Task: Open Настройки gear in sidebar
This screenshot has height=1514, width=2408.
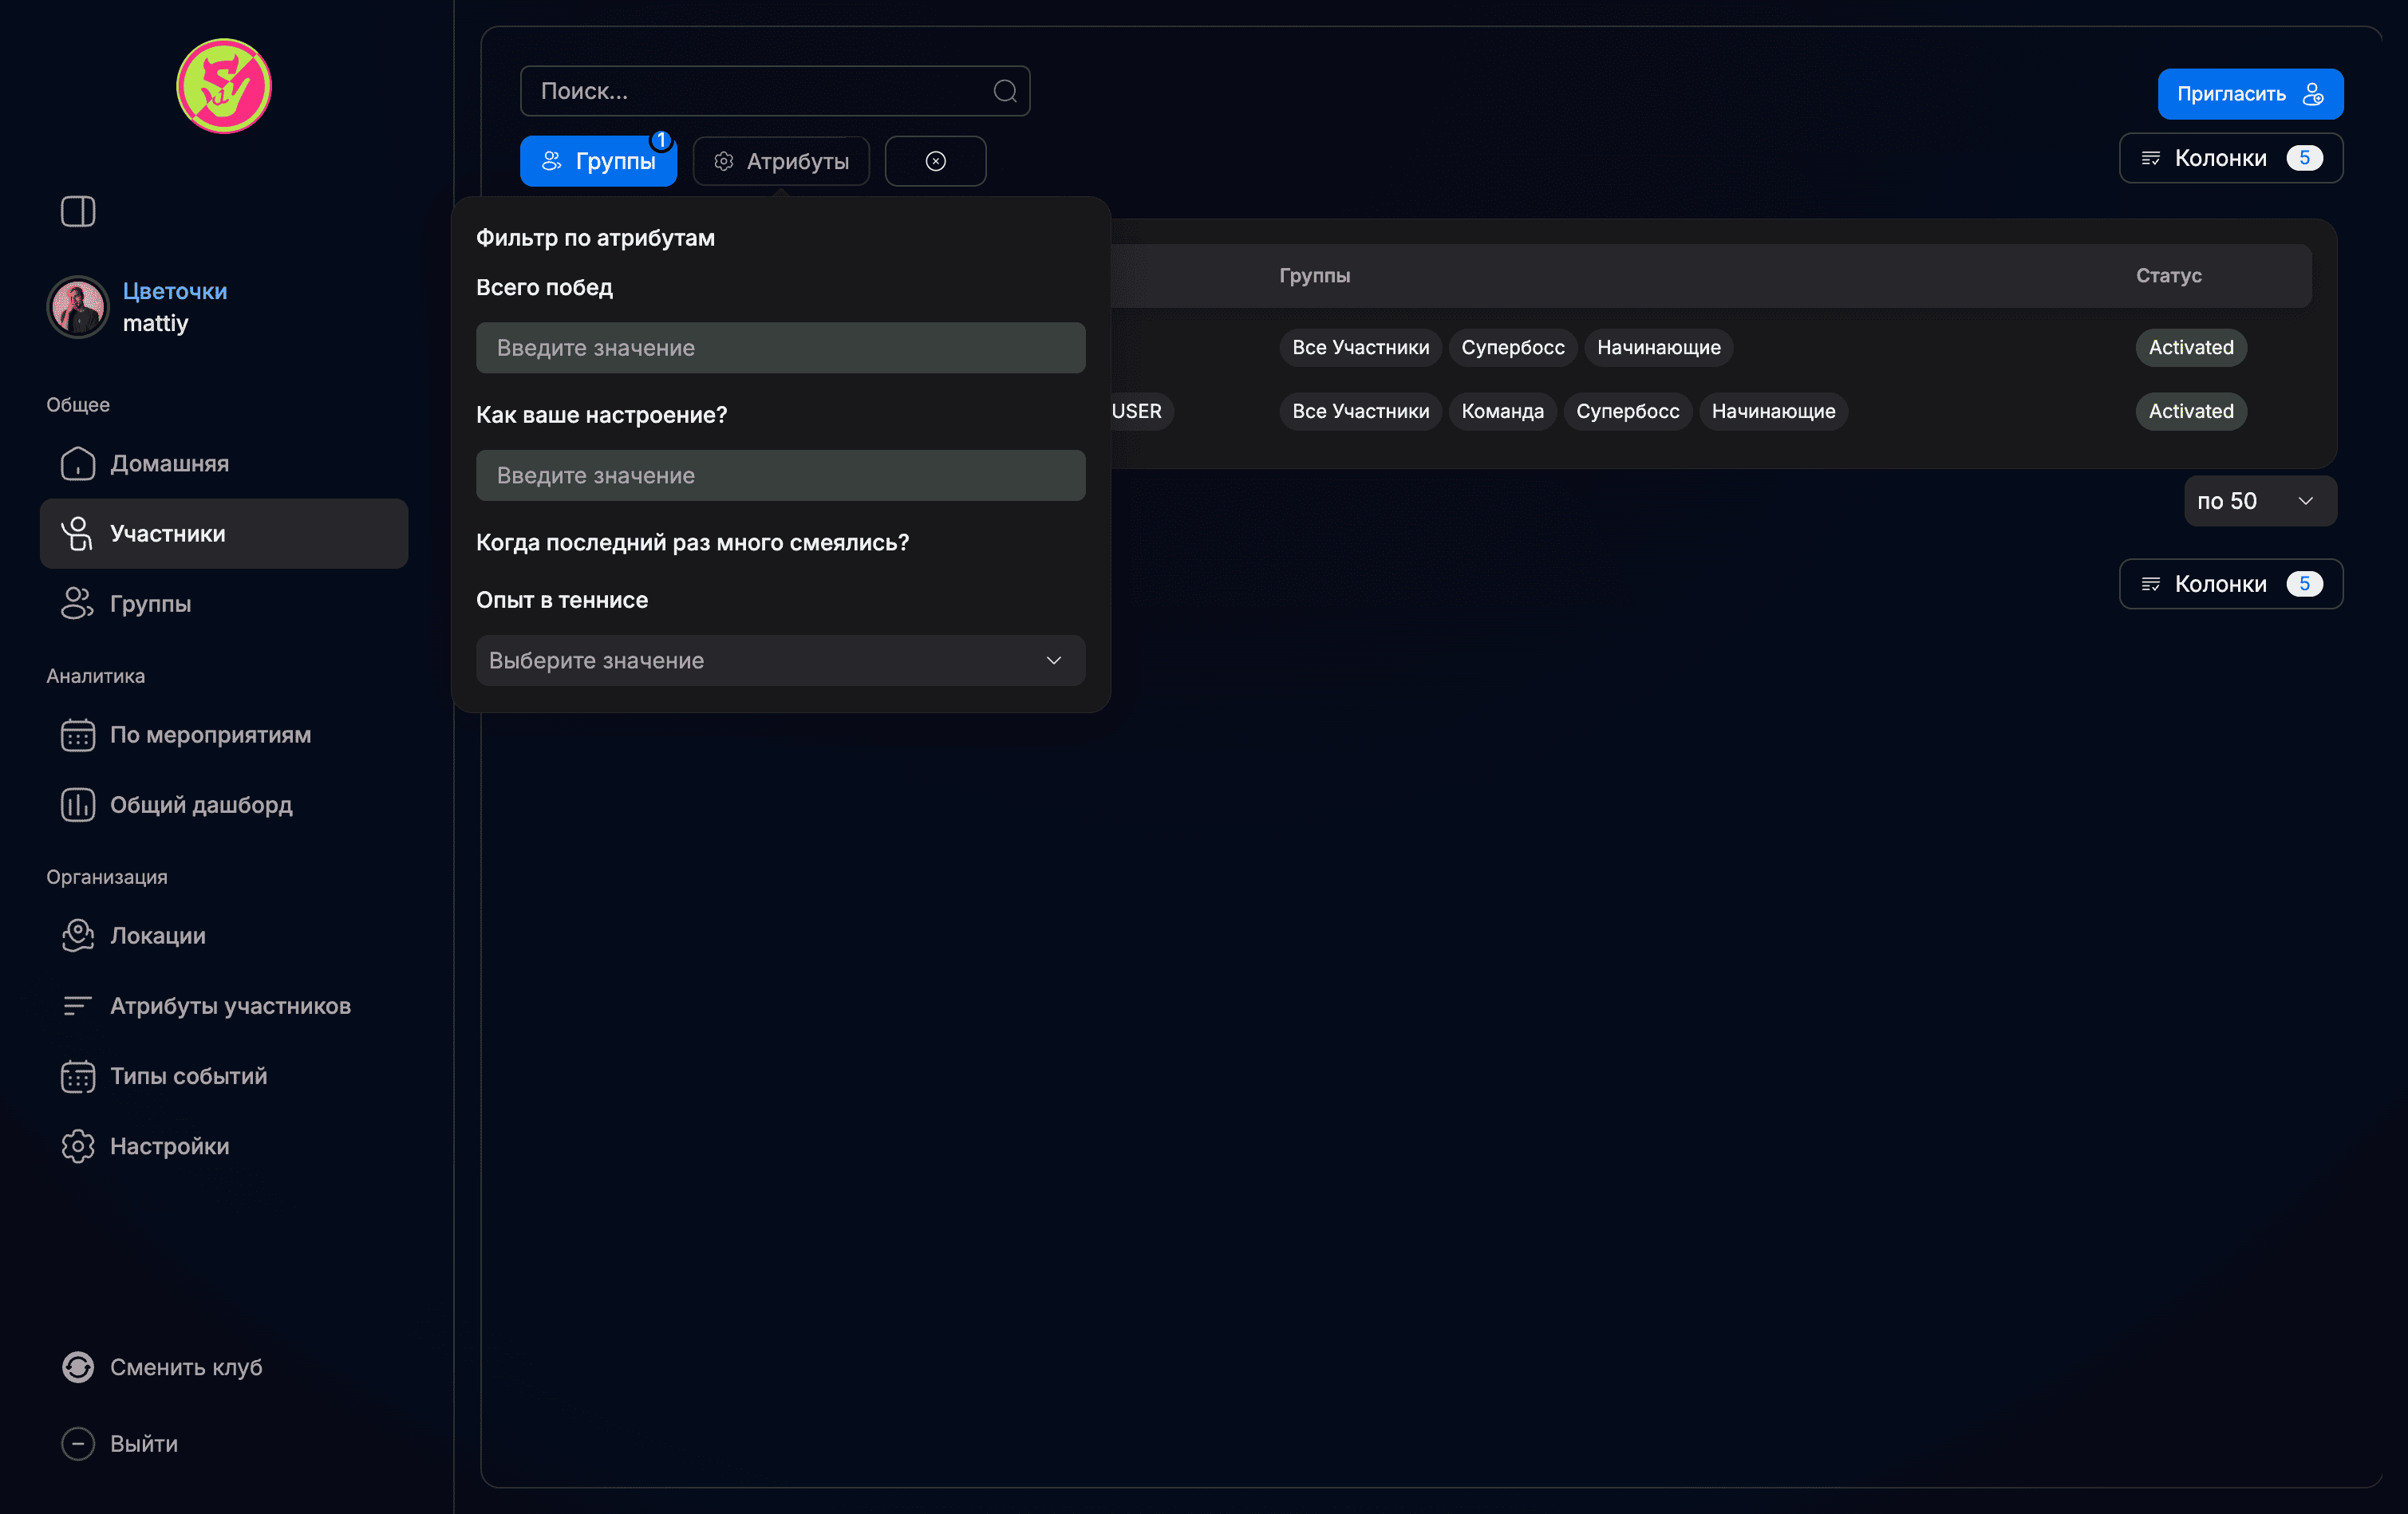Action: [x=77, y=1146]
